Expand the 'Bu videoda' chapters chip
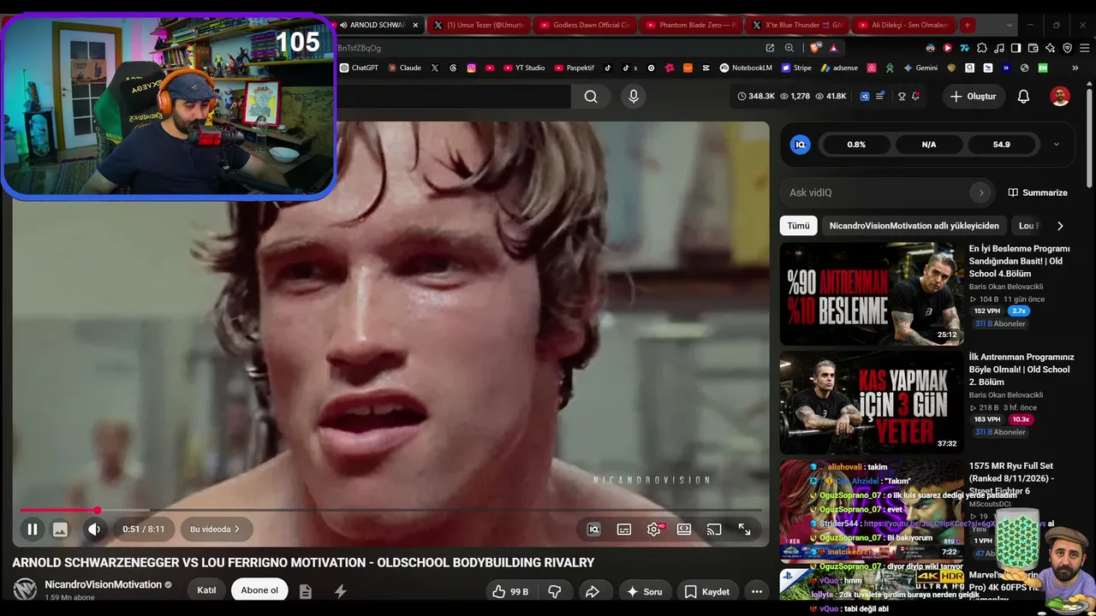Image resolution: width=1096 pixels, height=616 pixels. [x=215, y=530]
